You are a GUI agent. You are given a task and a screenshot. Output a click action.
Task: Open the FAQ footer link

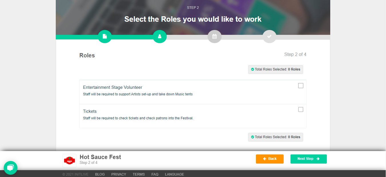coord(155,174)
